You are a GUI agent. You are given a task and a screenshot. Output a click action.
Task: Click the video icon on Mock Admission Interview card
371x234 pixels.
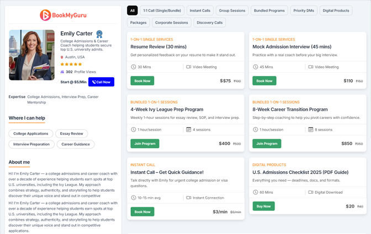(311, 67)
